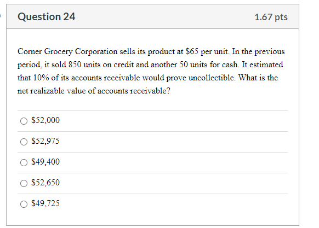Image resolution: width=319 pixels, height=228 pixels.
Task: Click the word uncollectible in the question
Action: 212,78
